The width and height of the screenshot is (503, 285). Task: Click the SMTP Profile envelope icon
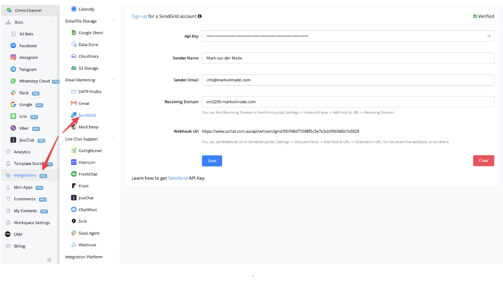(x=74, y=92)
